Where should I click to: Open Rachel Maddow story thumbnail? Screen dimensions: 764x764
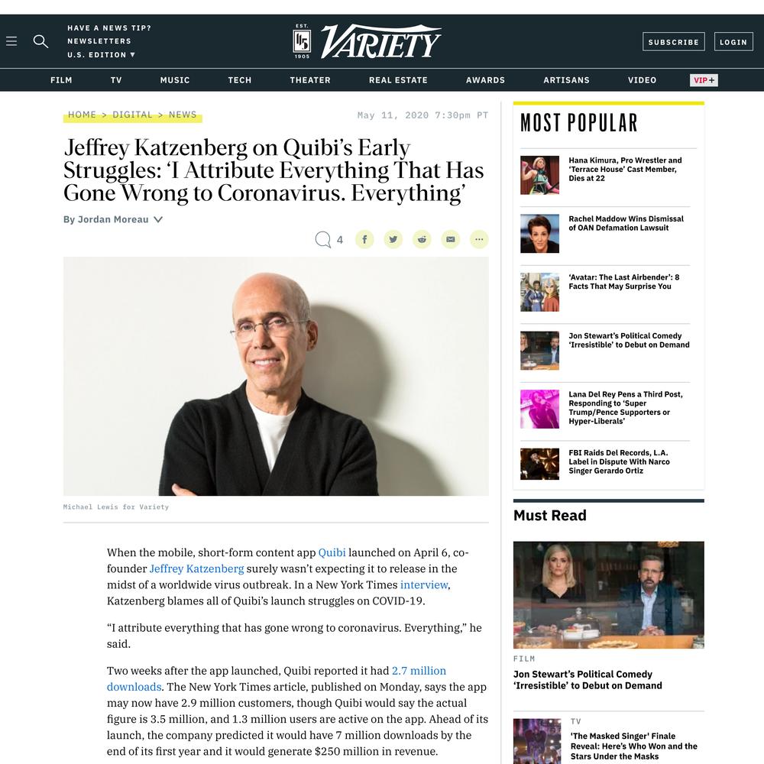tap(539, 233)
